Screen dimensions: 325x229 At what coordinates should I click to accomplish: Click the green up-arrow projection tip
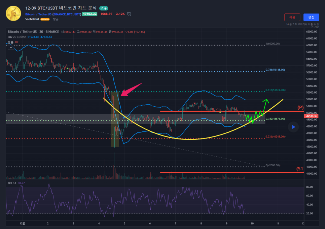pos(266,100)
